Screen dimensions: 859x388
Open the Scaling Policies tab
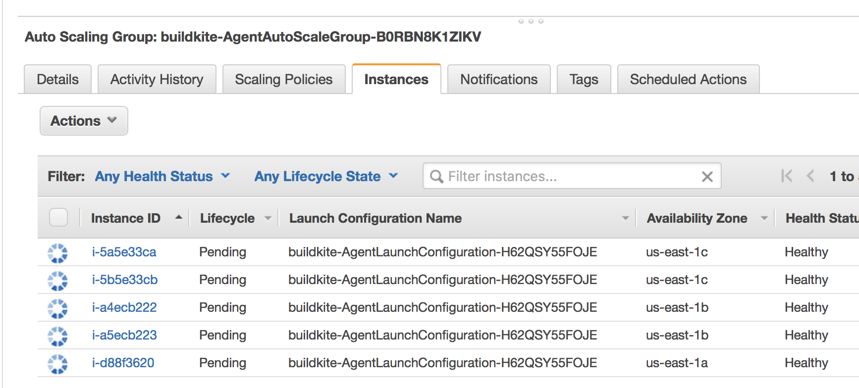click(284, 79)
